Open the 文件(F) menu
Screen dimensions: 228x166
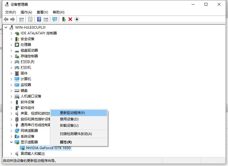click(11, 12)
